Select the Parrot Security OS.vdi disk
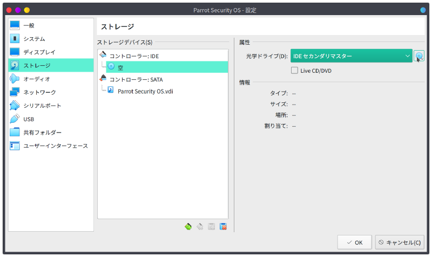Image resolution: width=432 pixels, height=257 pixels. coord(145,91)
